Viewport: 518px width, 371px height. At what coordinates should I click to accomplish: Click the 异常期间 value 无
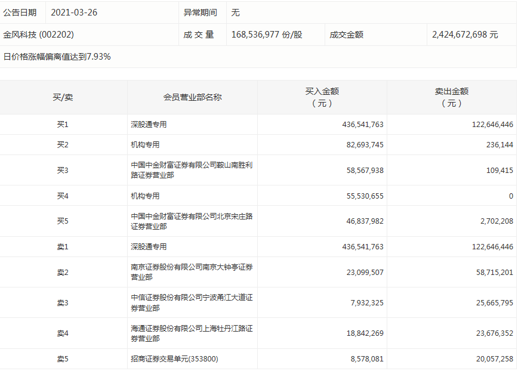pos(235,12)
